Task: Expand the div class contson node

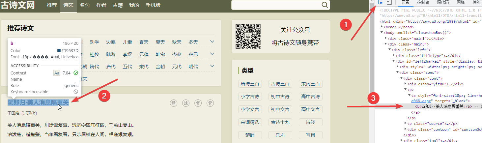Action: tap(406, 129)
